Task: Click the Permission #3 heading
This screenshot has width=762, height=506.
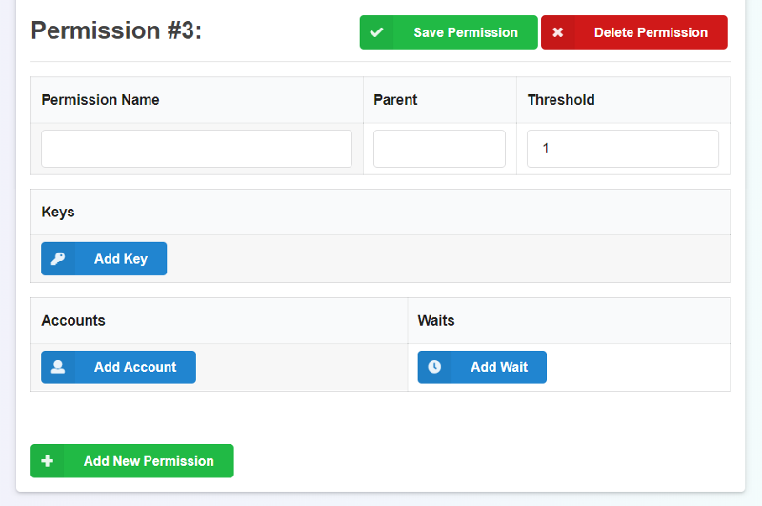Action: 116,30
